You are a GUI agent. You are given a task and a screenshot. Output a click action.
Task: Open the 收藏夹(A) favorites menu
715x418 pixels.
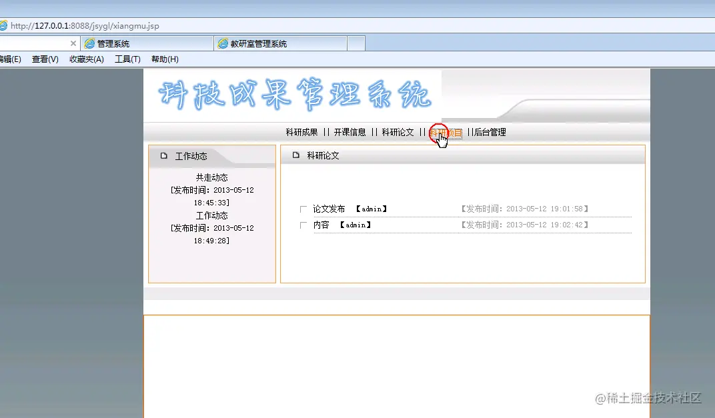tap(86, 59)
